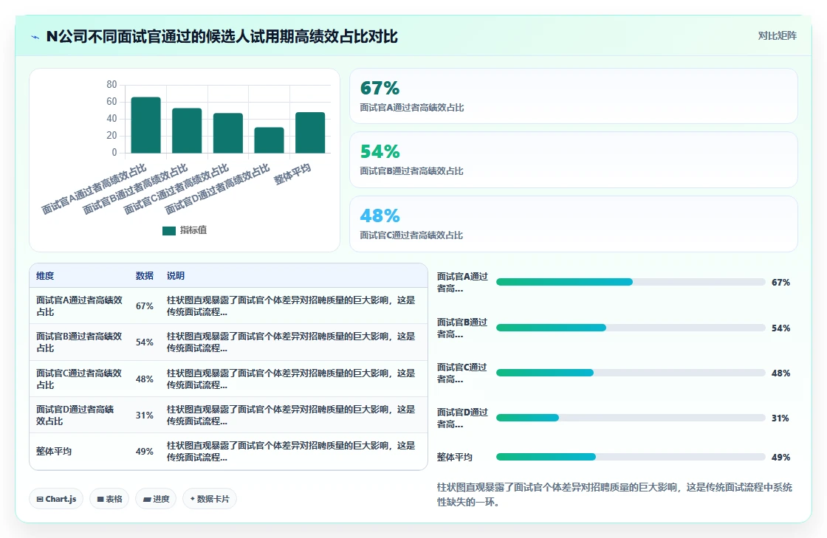Toggle the 指标值 legend swatch
Viewport: 827px width, 538px height.
(169, 231)
